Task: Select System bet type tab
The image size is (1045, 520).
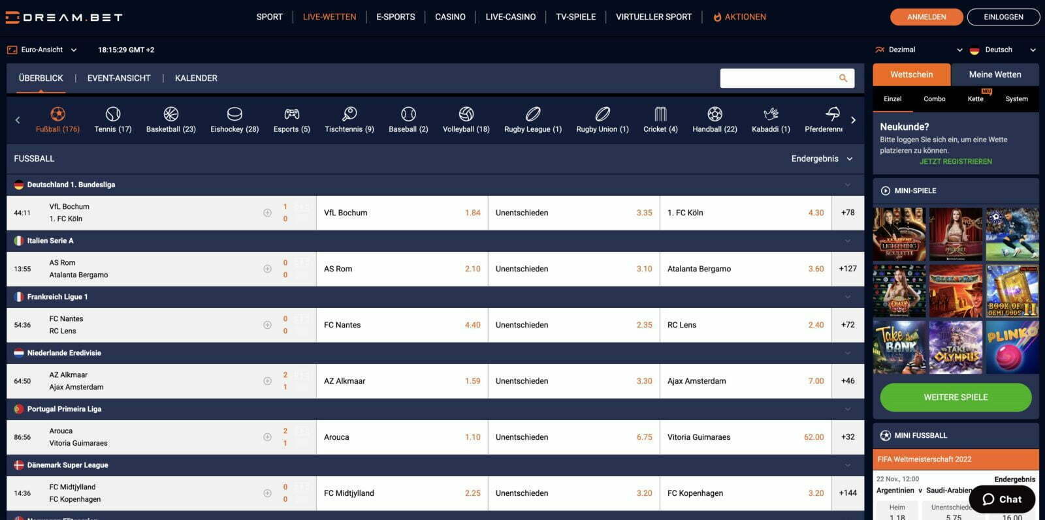Action: 1017,99
